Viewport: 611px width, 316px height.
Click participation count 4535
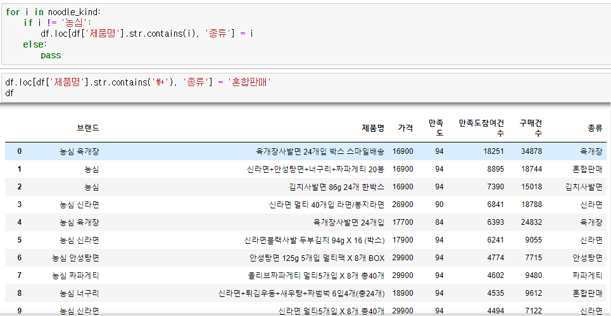pyautogui.click(x=495, y=293)
